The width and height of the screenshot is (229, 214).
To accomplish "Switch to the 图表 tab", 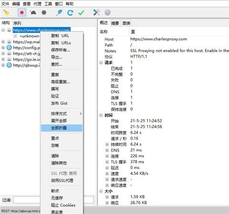I will 126,23.
